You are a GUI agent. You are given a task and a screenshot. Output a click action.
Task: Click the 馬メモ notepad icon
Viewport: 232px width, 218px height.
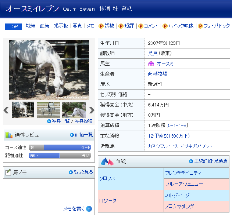tap(8, 172)
